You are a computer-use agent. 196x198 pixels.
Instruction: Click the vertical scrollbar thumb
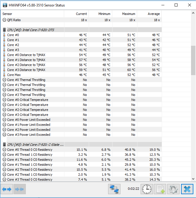pyautogui.click(x=193, y=60)
